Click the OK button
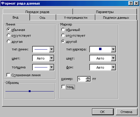Image resolution: width=140 pixels, height=117 pixels. pyautogui.click(x=103, y=112)
